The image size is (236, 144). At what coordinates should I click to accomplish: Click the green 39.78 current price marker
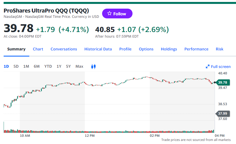pos(223,82)
